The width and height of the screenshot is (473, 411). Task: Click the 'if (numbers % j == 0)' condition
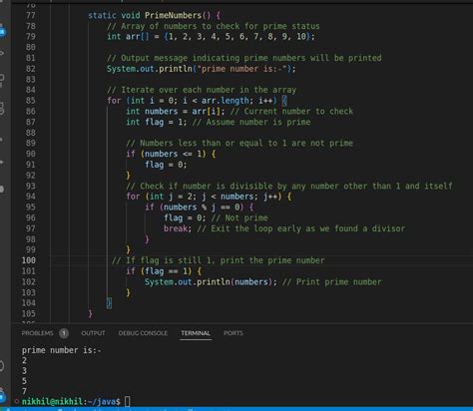pyautogui.click(x=195, y=206)
